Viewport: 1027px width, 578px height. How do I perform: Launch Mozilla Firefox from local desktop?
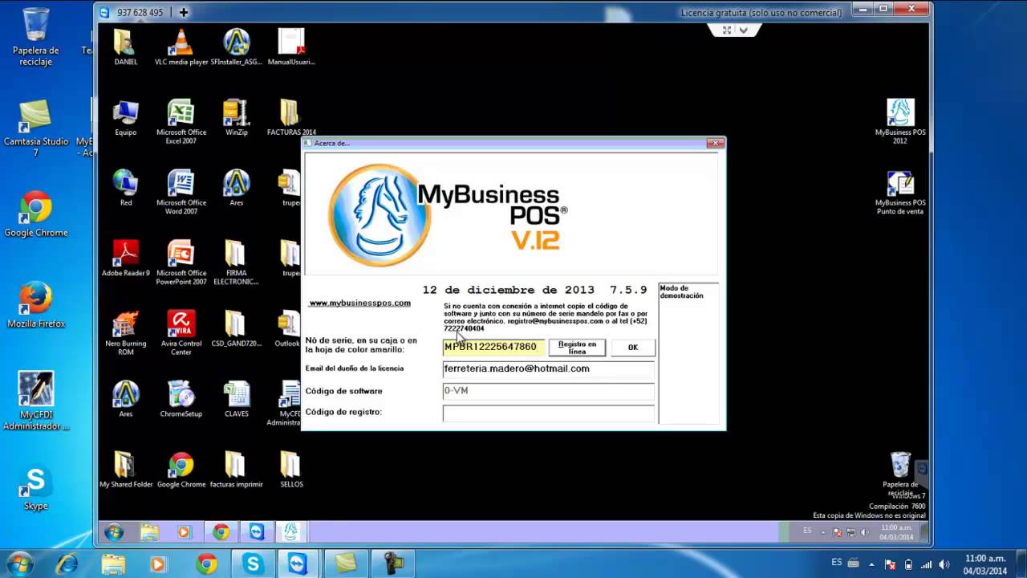pos(36,305)
